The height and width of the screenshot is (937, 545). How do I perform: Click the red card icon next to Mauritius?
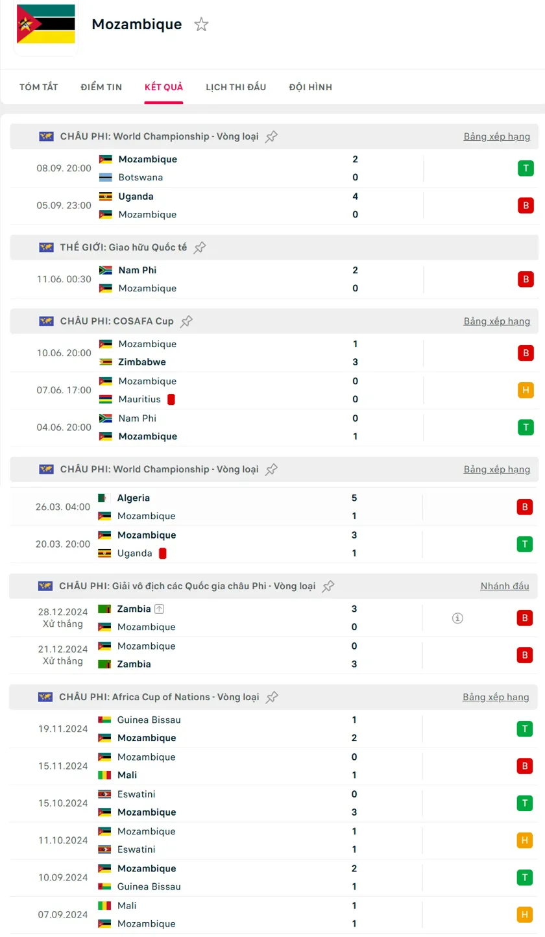(x=171, y=399)
